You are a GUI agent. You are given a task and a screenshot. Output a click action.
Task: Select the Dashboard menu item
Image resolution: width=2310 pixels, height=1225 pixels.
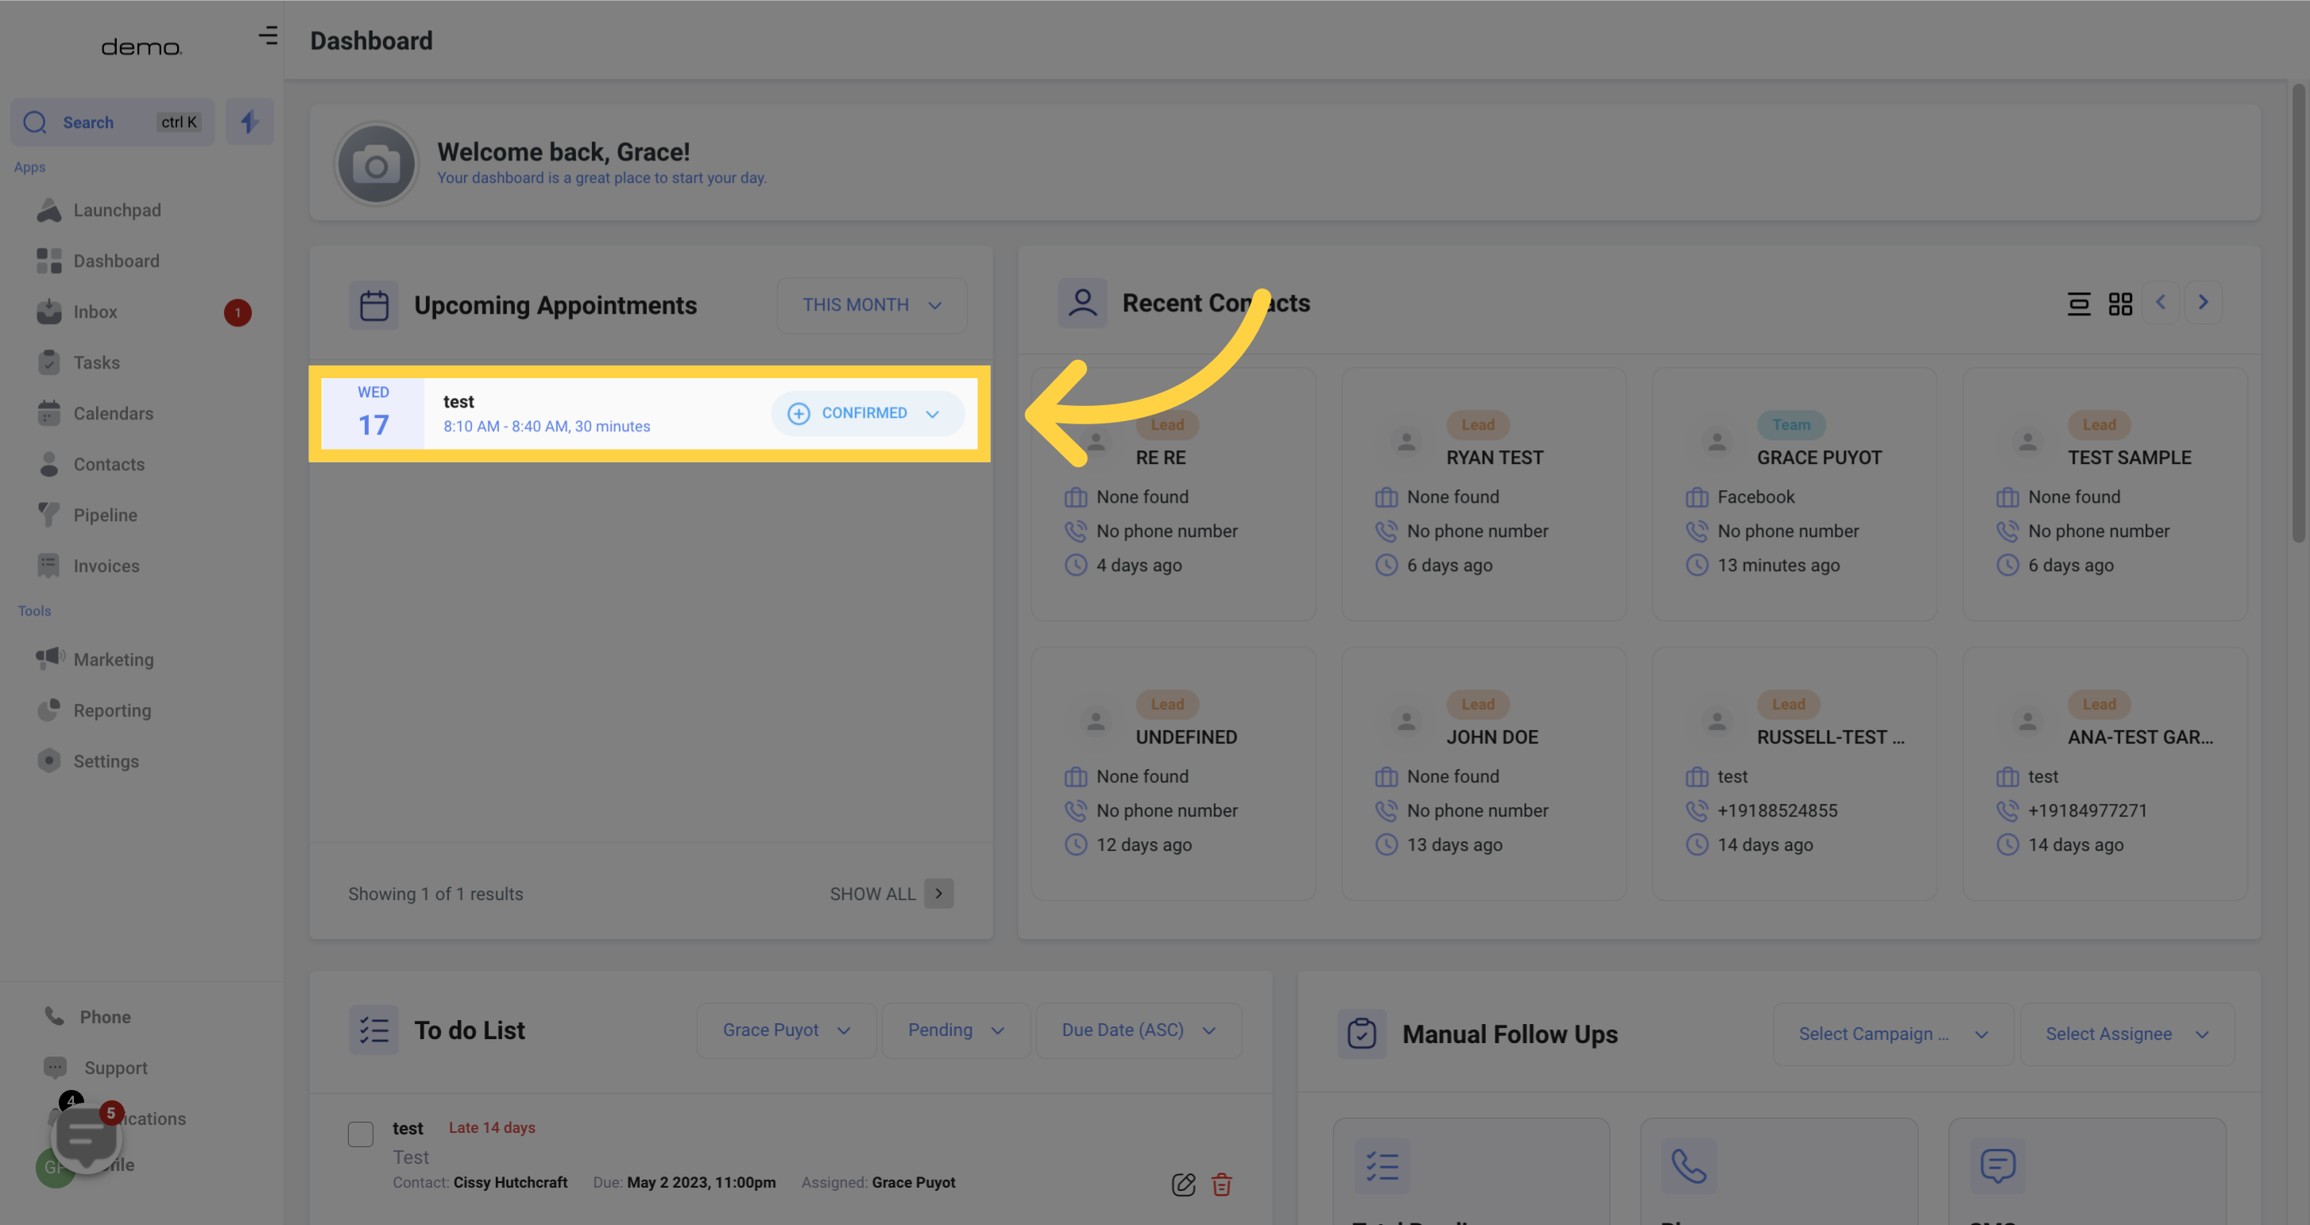coord(116,261)
